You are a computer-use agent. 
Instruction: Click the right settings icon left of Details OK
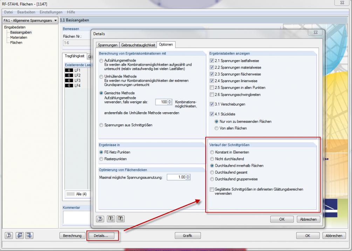pos(120,219)
